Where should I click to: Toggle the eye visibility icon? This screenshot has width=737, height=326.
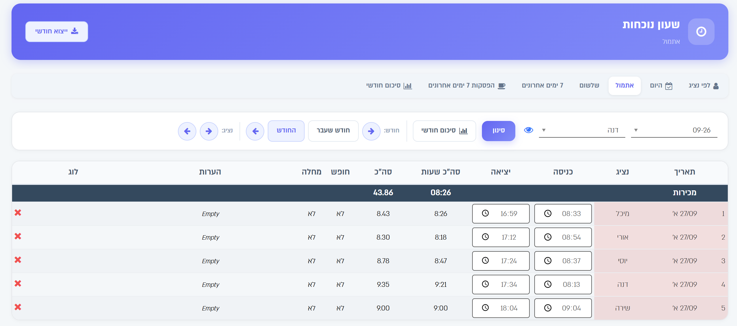[528, 130]
